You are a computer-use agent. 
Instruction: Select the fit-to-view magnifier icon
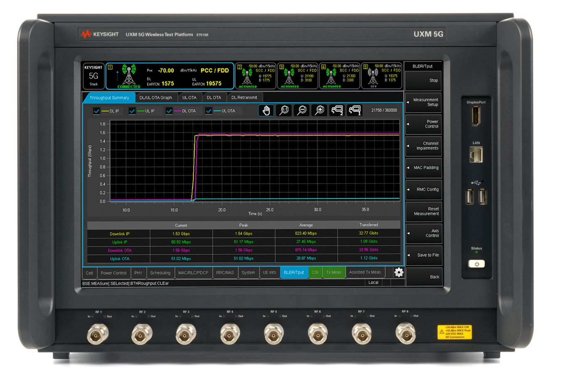pyautogui.click(x=284, y=110)
